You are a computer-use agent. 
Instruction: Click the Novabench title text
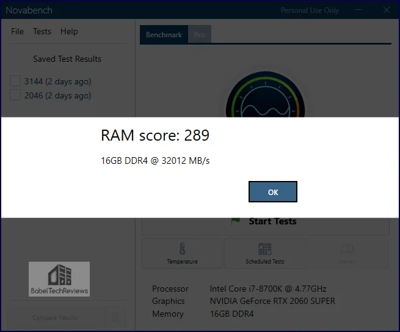pos(29,10)
